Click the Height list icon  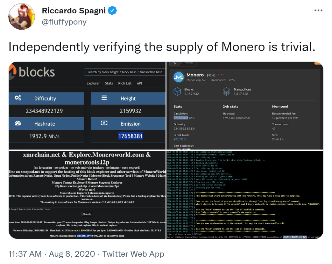click(104, 98)
